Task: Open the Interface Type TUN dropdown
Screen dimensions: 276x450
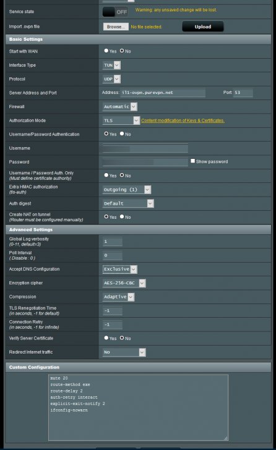Action: 112,65
